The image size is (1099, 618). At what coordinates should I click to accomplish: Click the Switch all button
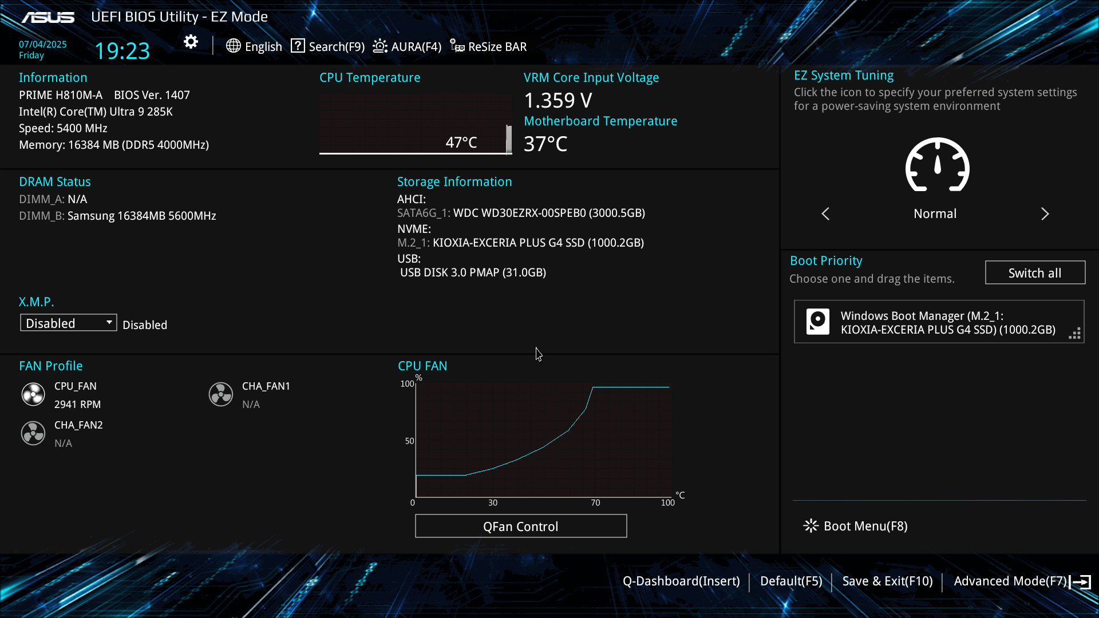[1035, 272]
